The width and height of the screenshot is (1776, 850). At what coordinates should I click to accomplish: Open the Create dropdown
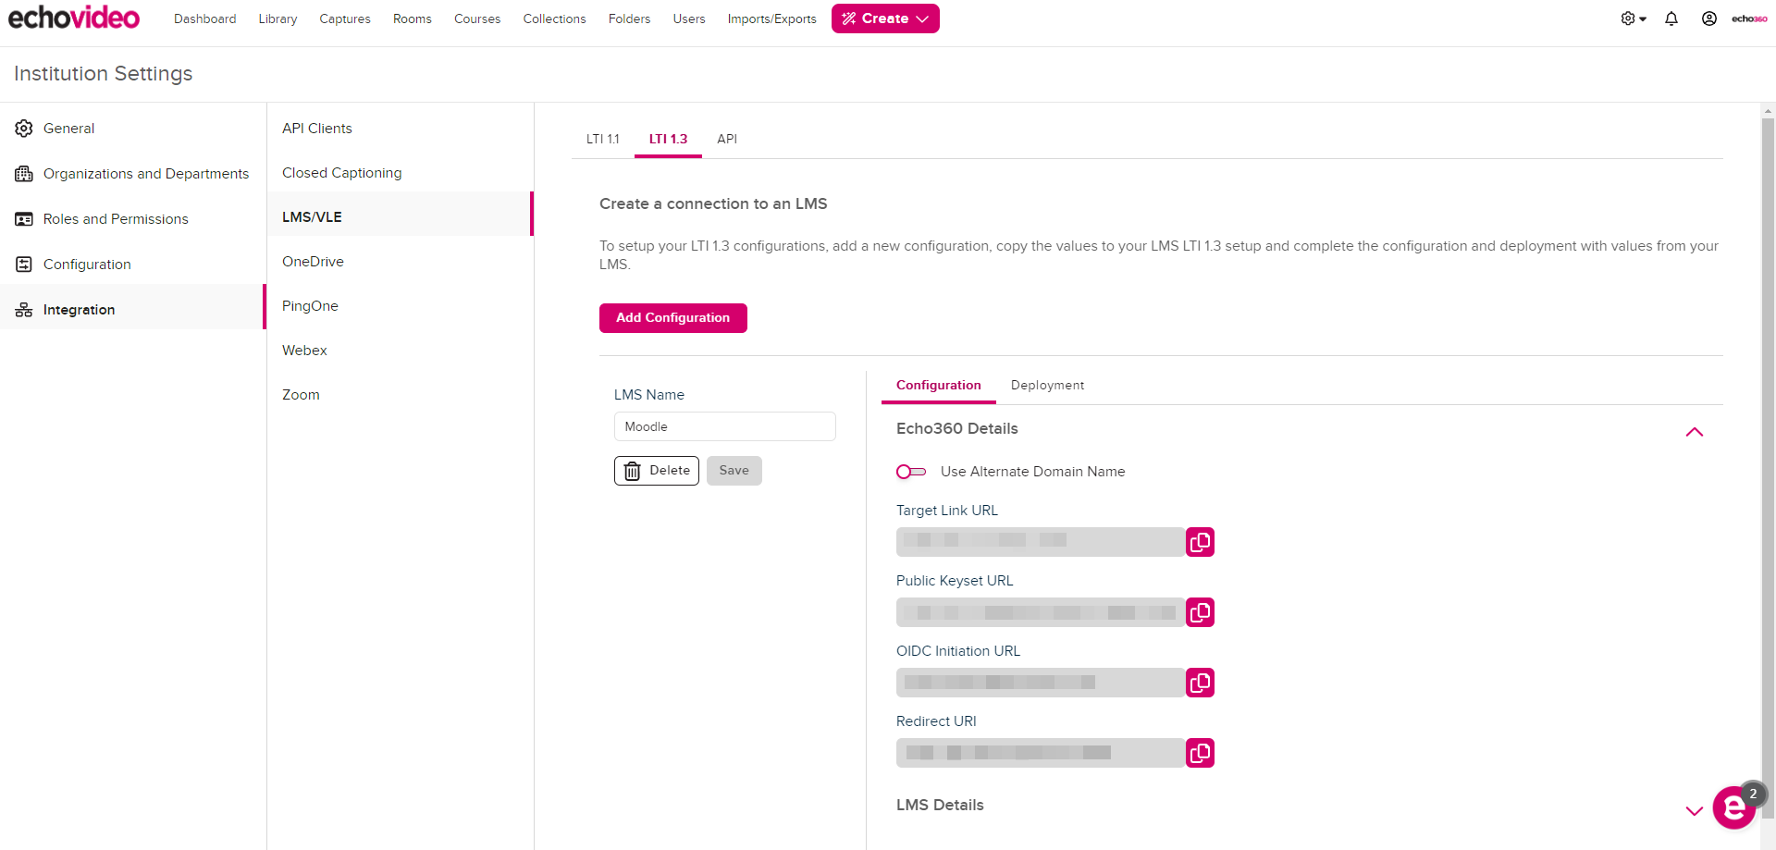(885, 18)
